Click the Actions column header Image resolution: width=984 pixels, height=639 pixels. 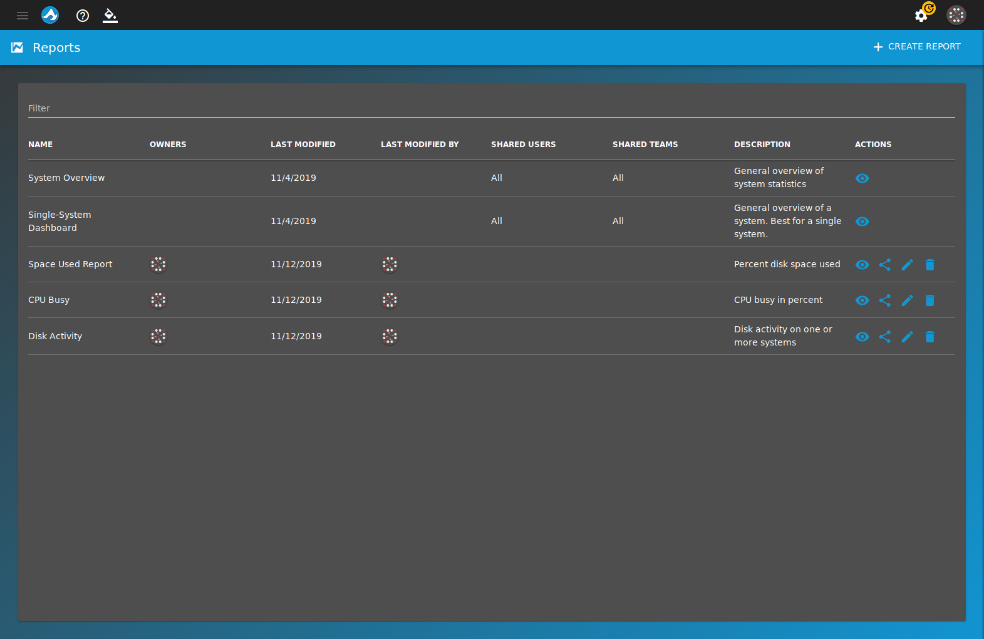tap(873, 145)
